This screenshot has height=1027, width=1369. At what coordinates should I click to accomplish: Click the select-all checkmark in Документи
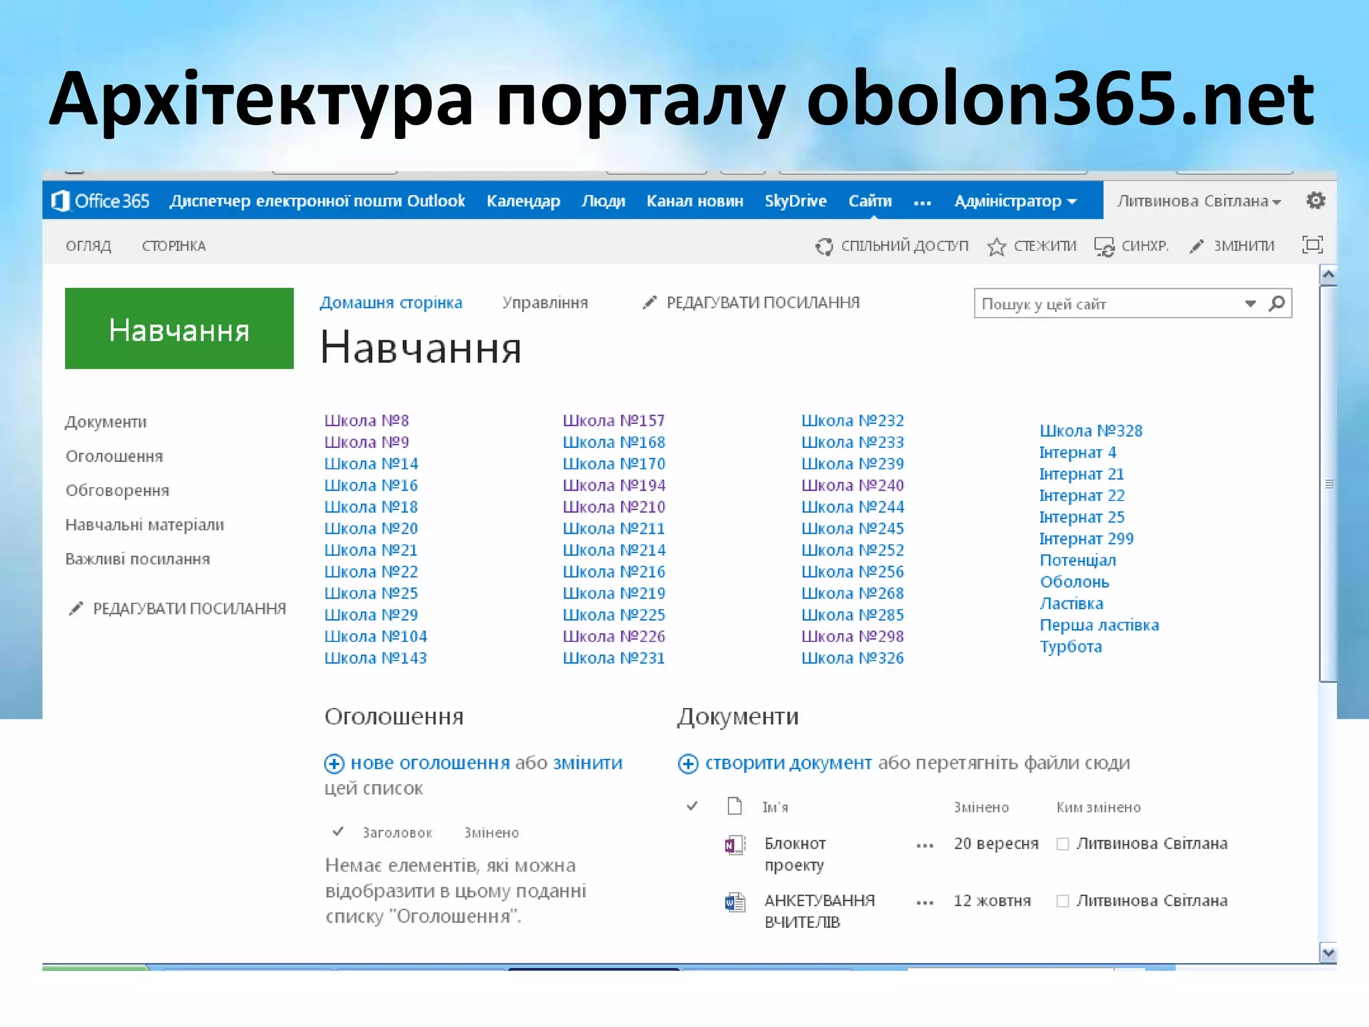[693, 806]
